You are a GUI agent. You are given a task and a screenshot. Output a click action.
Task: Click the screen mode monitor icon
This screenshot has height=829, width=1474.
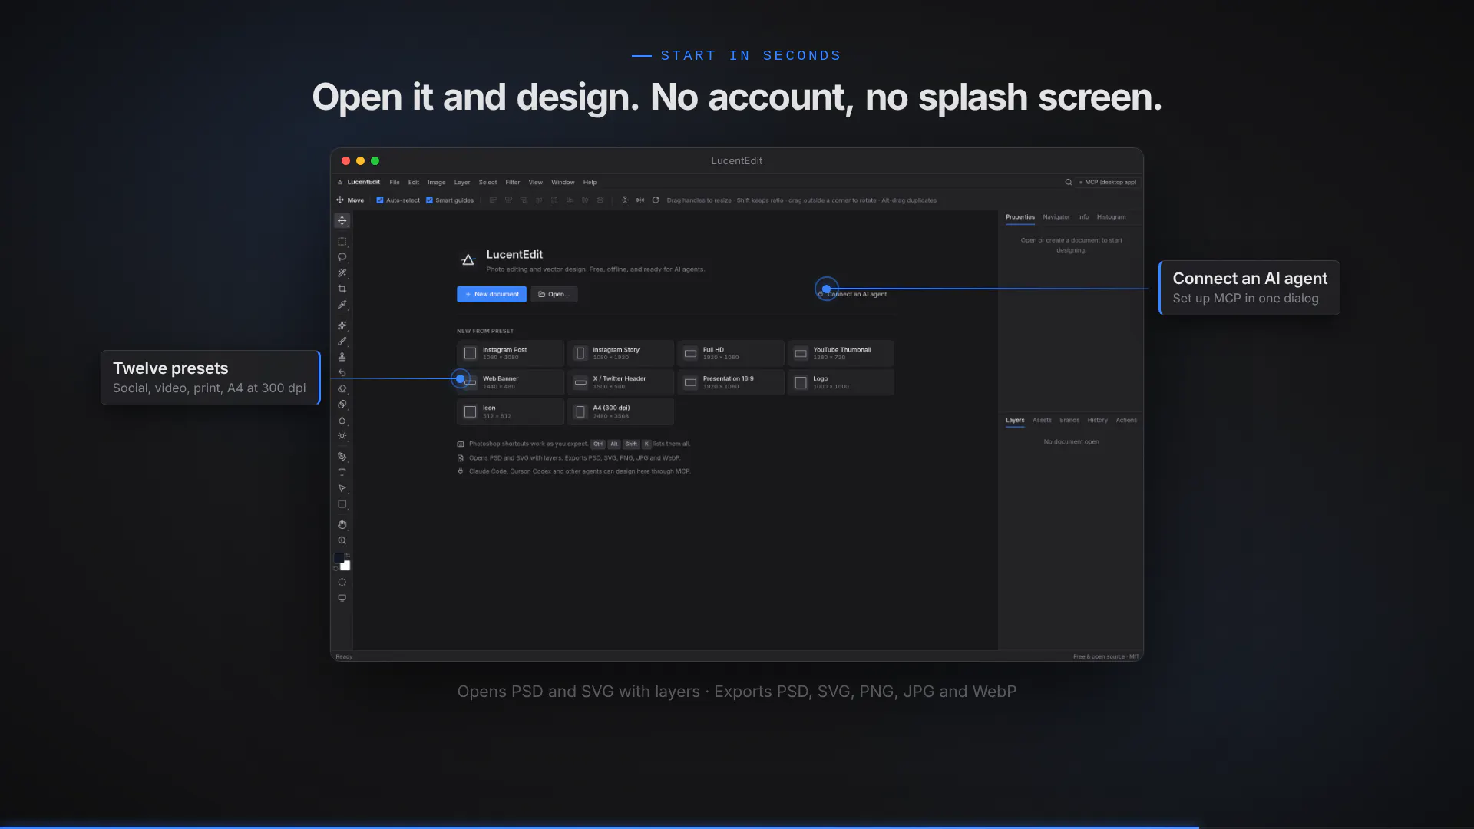(x=342, y=598)
